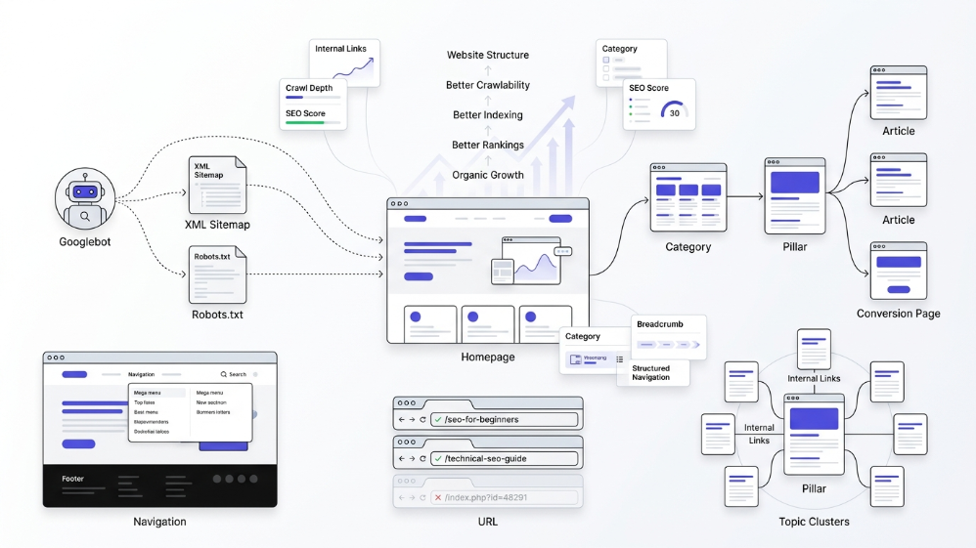The image size is (976, 548).
Task: Click the SEO Score gauge showing 30
Action: coord(674,109)
